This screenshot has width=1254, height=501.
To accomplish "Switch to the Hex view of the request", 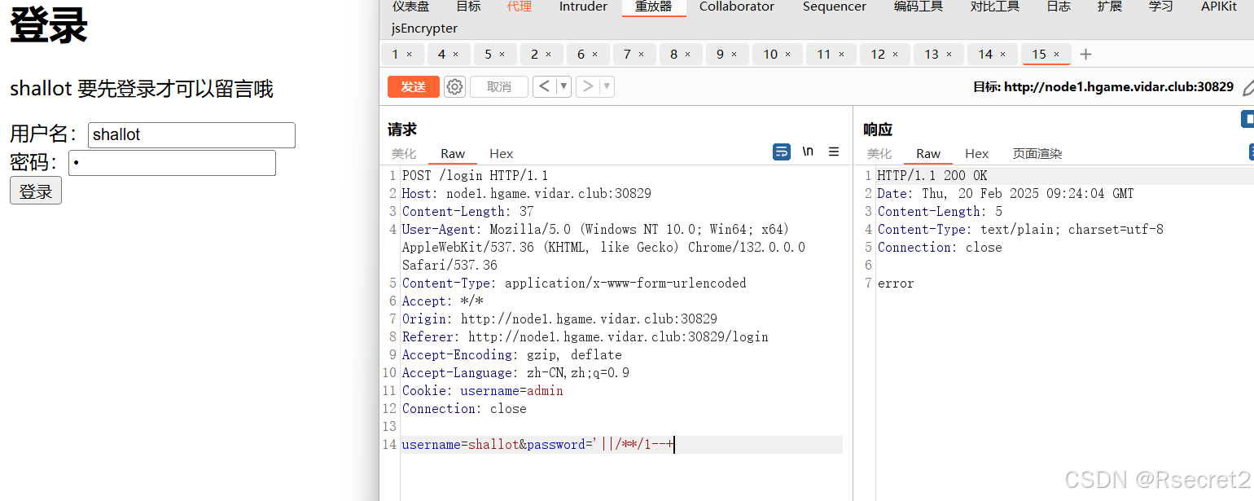I will click(x=501, y=153).
